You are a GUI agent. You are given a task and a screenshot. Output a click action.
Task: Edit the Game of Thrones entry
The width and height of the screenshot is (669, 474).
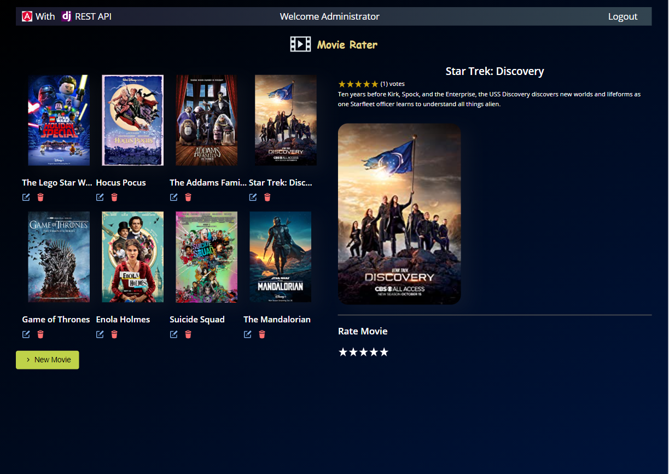26,334
